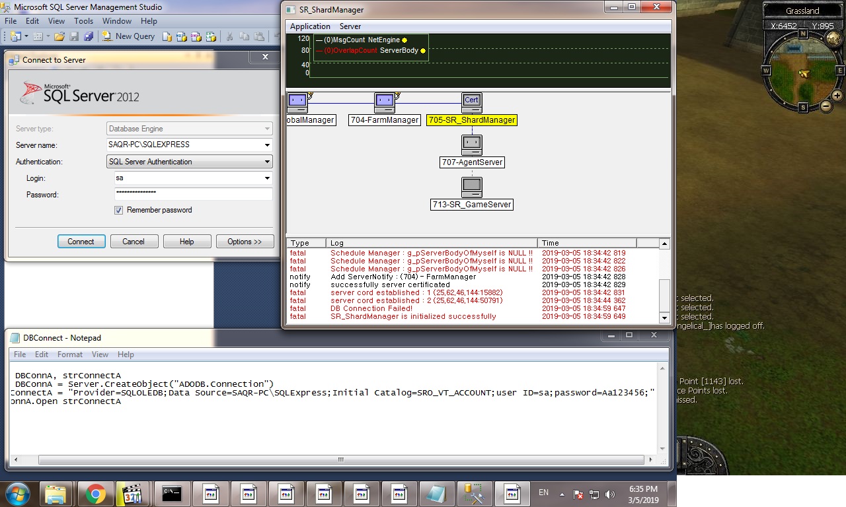The width and height of the screenshot is (846, 507).
Task: Click the EN language indicator in taskbar
Action: click(x=544, y=492)
